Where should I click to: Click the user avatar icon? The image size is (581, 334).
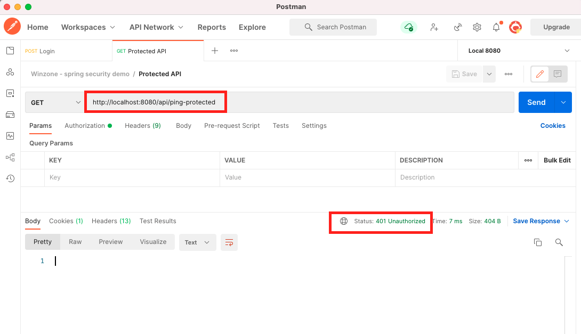pyautogui.click(x=515, y=27)
